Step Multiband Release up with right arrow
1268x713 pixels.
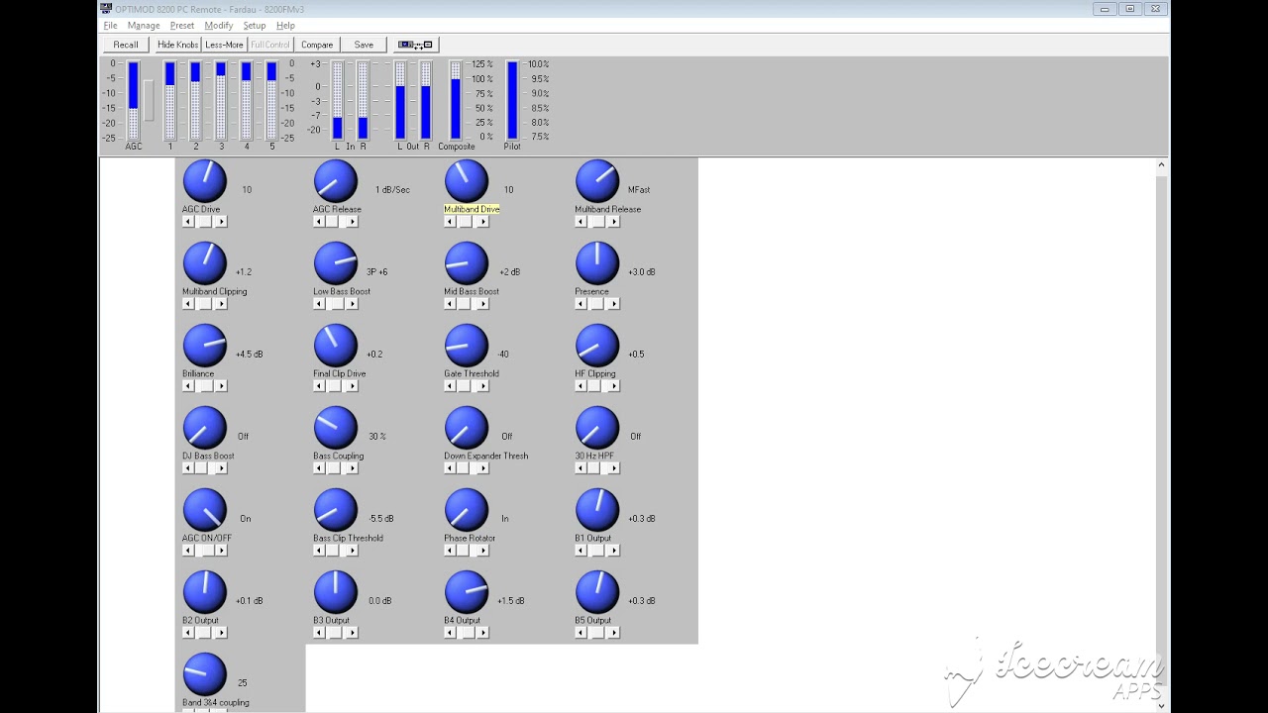tap(613, 222)
